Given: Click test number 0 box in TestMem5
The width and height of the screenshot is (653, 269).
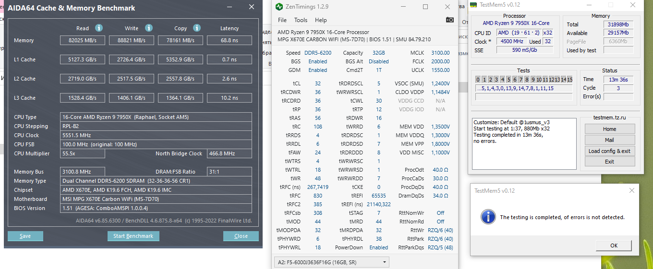Looking at the screenshot, I should pyautogui.click(x=478, y=80).
